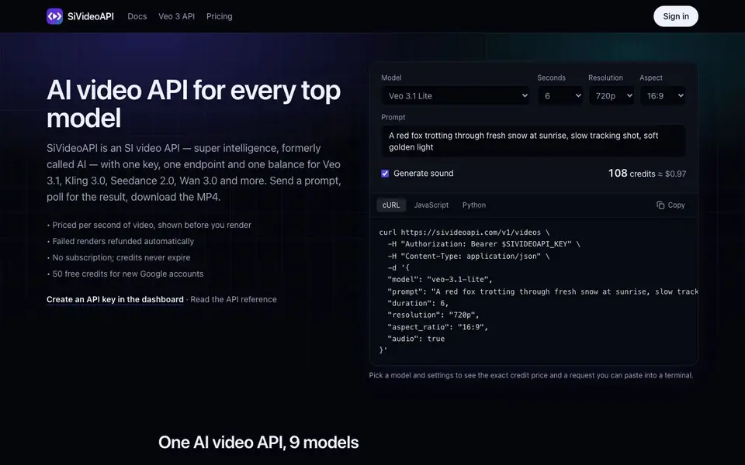The height and width of the screenshot is (465, 745).
Task: Click the curl https://sivideoapi.com/v1/videos line
Action: 464,232
